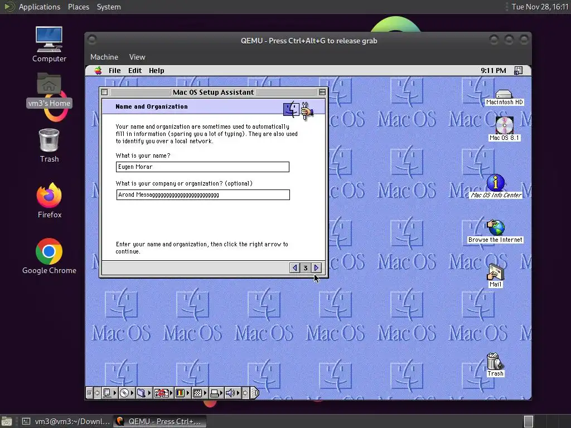Launch Google Chrome from the Linux desktop
The image size is (571, 428).
[x=49, y=256]
